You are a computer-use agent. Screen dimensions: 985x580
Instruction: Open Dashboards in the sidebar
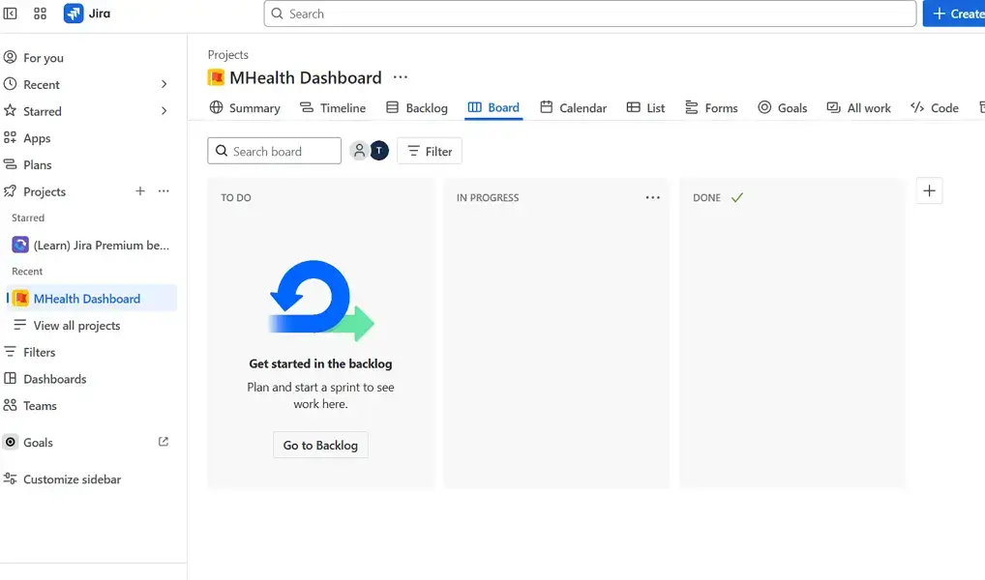tap(54, 379)
